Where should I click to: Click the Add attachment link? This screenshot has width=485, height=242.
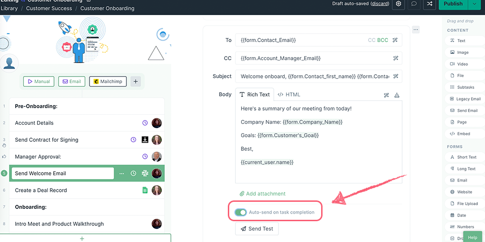[262, 194]
